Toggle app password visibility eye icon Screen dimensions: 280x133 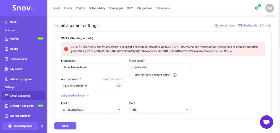click(x=118, y=86)
